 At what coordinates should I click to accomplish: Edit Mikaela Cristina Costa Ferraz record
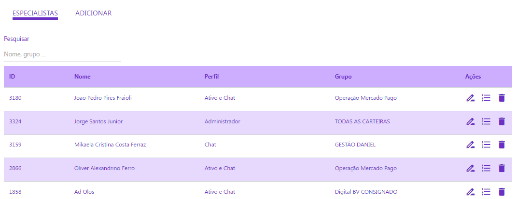[470, 145]
